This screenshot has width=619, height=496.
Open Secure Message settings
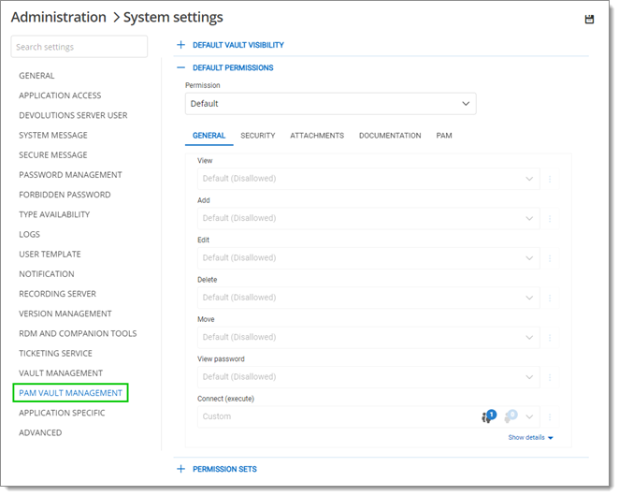click(53, 155)
